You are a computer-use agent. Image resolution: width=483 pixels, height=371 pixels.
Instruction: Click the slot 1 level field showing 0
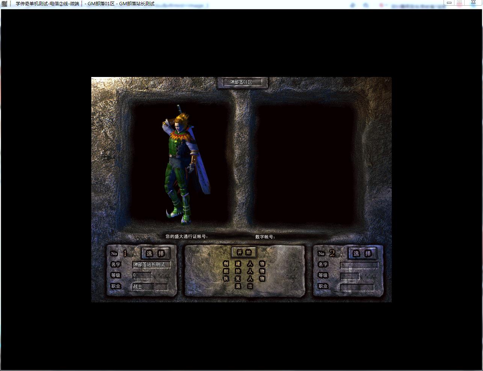click(142, 275)
